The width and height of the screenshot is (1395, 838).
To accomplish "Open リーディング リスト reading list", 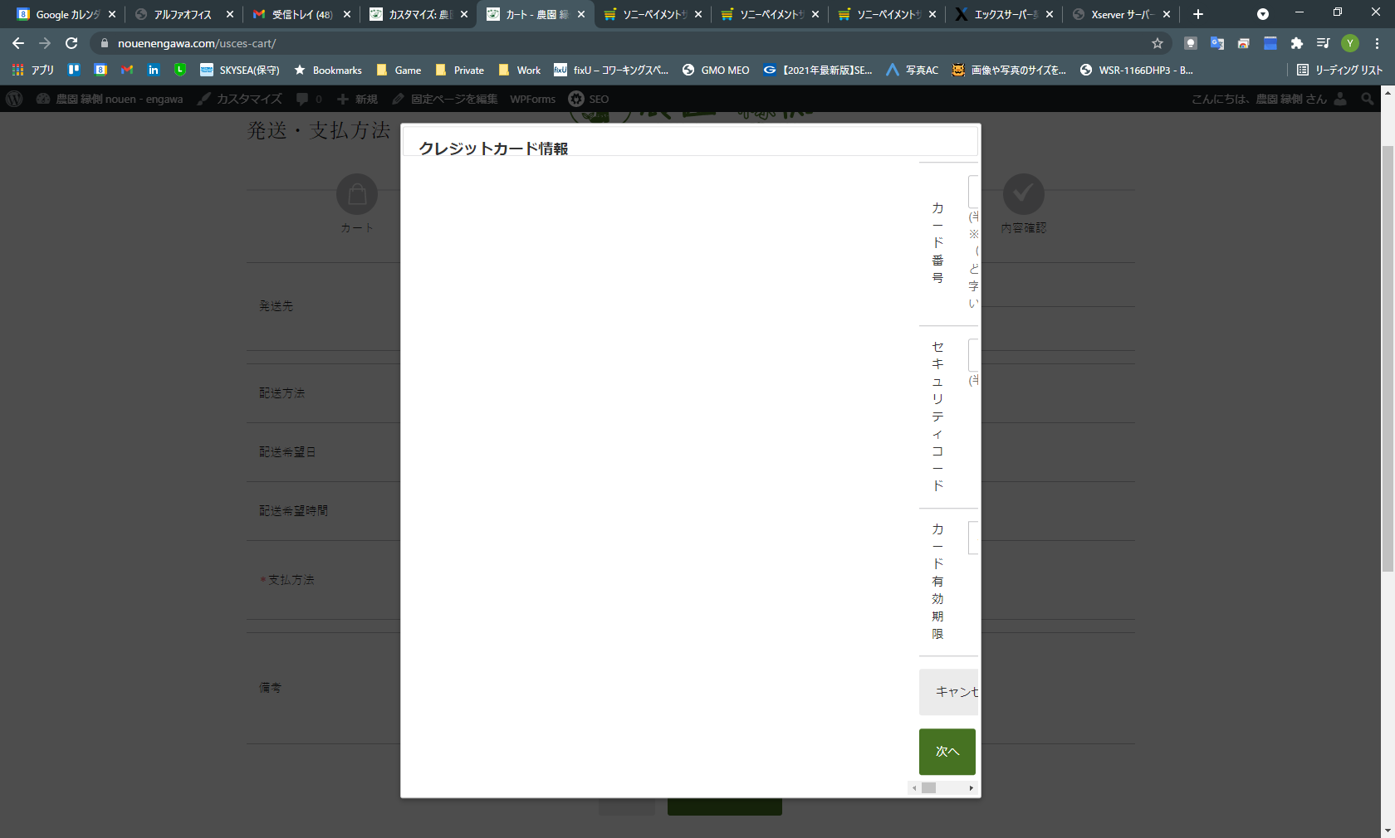I will [x=1339, y=71].
